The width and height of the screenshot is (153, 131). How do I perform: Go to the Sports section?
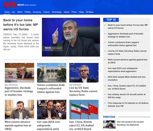pyautogui.click(x=67, y=12)
